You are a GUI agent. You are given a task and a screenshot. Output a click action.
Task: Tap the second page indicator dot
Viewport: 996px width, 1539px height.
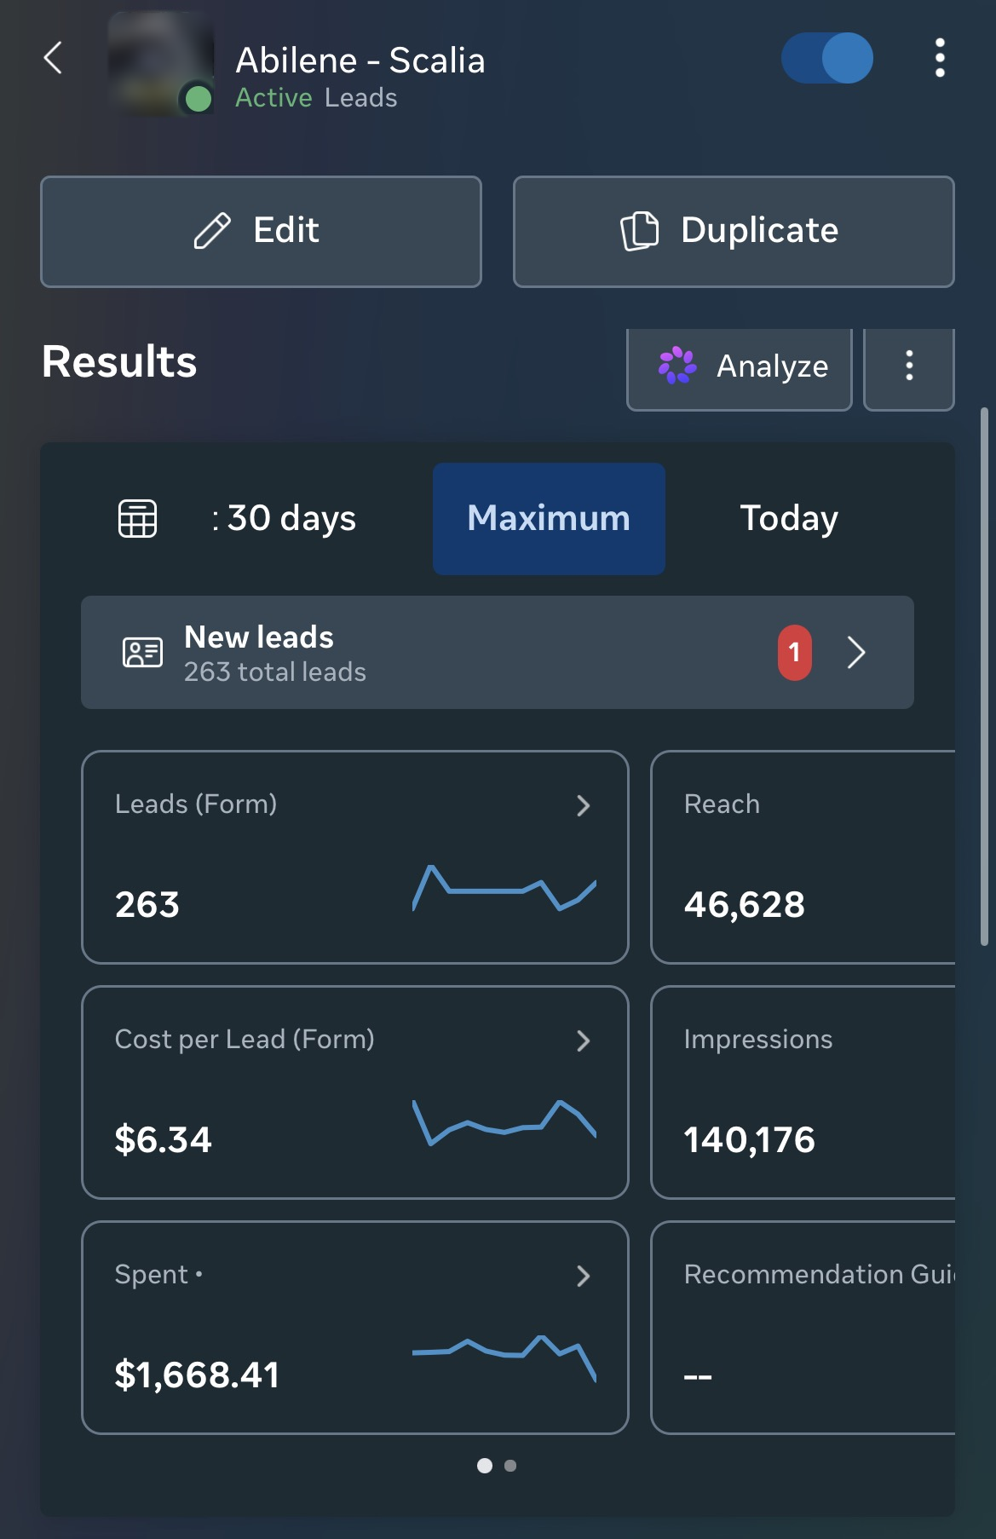(510, 1466)
